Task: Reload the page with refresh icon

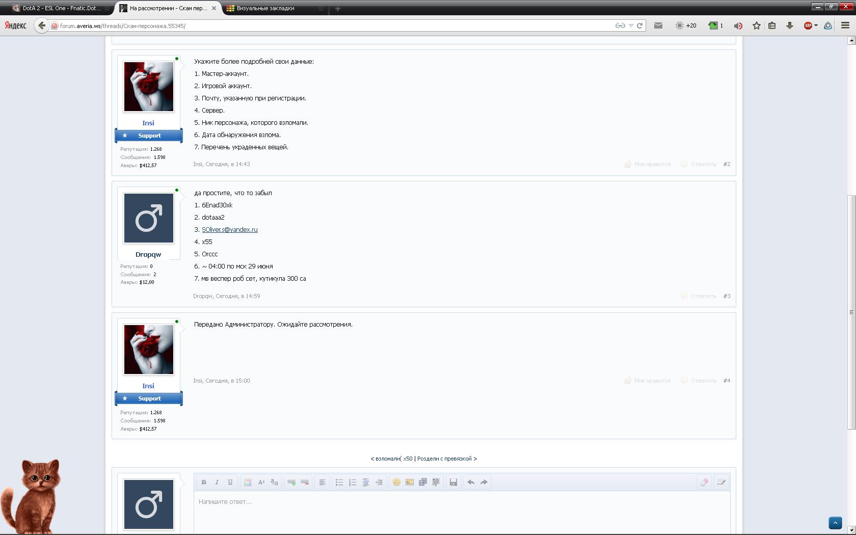Action: point(639,25)
